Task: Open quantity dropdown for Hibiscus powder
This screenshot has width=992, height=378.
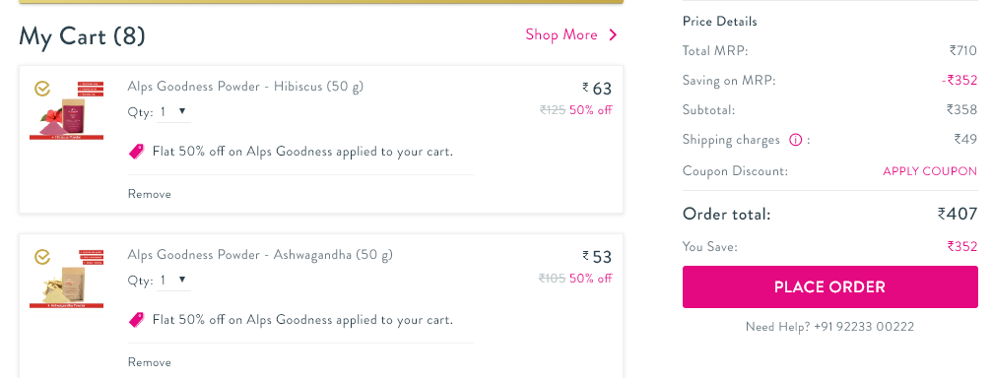Action: (174, 112)
